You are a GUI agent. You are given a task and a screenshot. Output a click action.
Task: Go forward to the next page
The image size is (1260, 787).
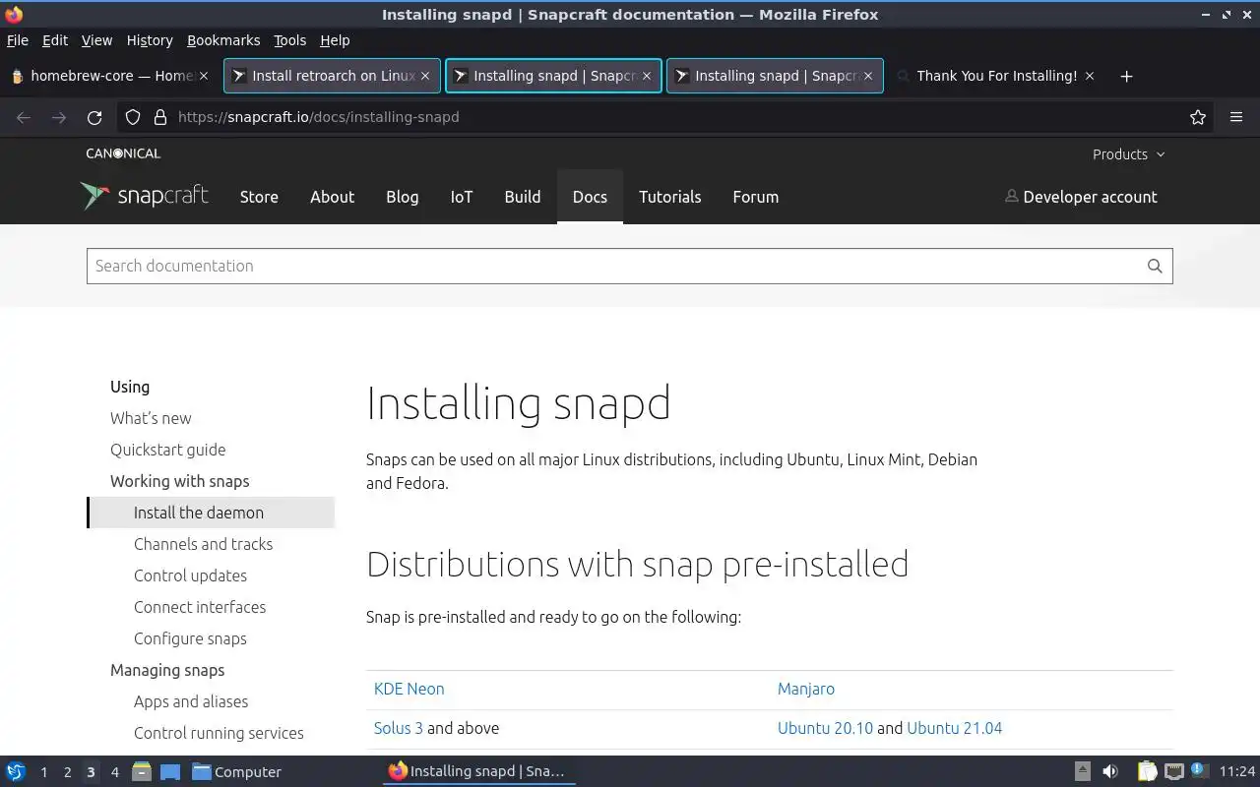[59, 117]
